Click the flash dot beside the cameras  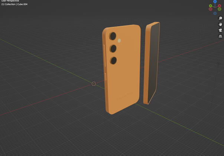(x=119, y=41)
